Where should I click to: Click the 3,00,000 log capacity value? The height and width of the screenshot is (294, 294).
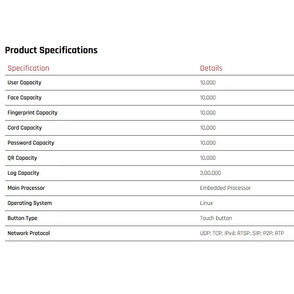tap(210, 173)
